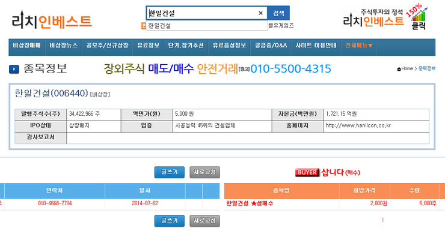The width and height of the screenshot is (445, 237).
Task: Click the 종목명 column header
Action: coord(281,191)
